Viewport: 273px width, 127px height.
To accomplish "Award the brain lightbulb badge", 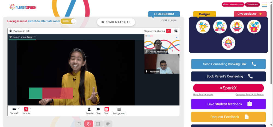I will [x=229, y=43].
